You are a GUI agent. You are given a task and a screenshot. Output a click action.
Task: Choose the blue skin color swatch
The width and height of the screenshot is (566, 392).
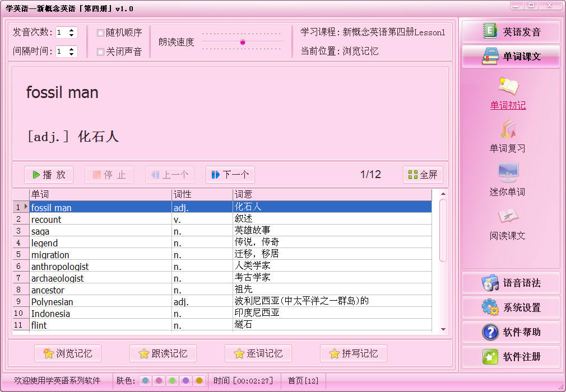click(146, 381)
